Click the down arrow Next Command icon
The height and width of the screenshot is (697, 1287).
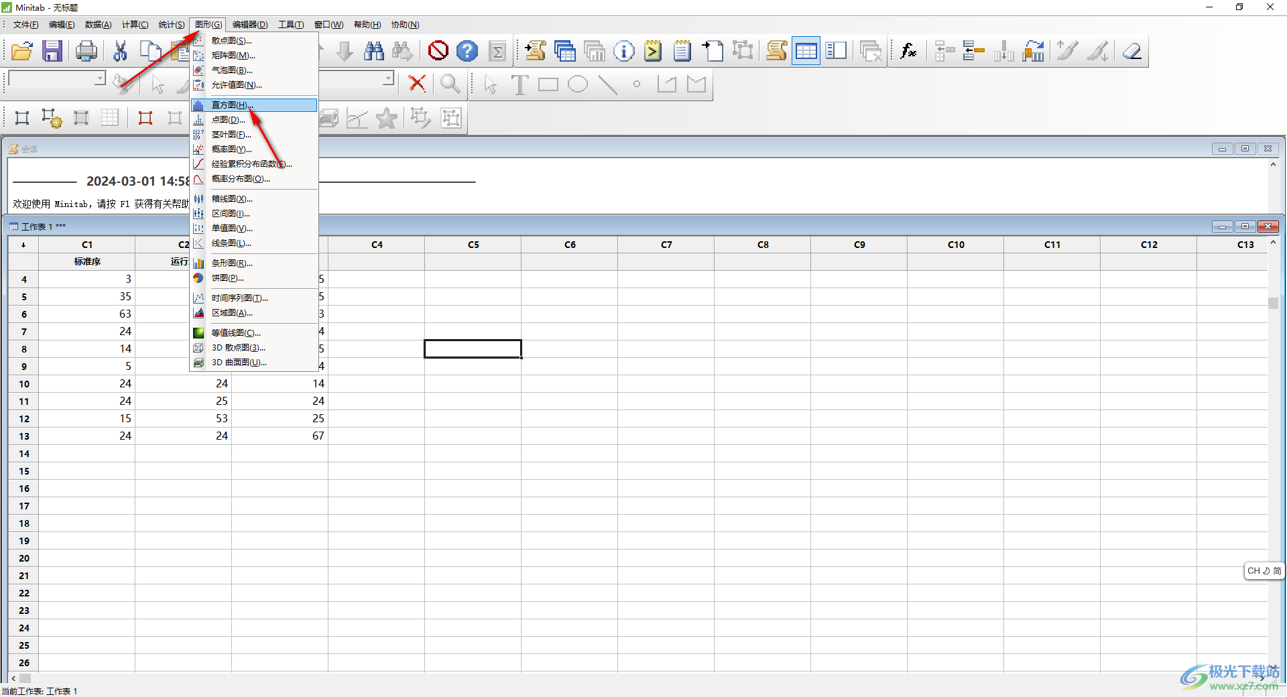345,51
